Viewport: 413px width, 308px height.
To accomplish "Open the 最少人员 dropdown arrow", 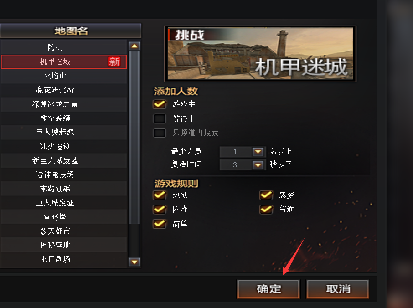I will click(x=258, y=152).
